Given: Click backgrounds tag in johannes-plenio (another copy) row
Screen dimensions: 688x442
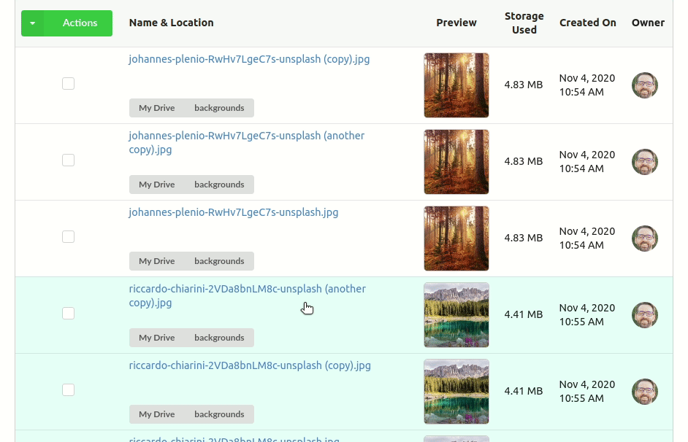Looking at the screenshot, I should (x=219, y=185).
